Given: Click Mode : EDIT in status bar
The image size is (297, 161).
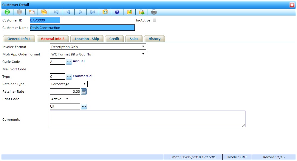Looking at the screenshot, I should 237,157.
